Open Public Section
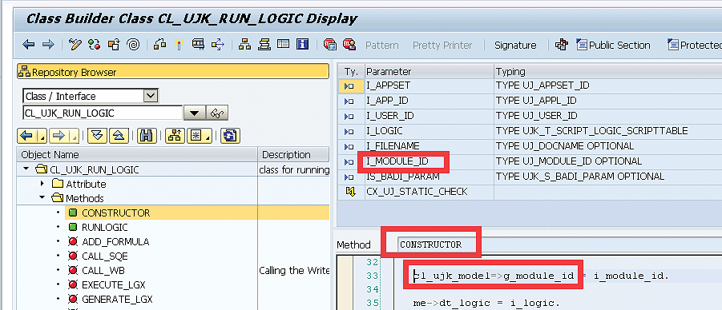Viewport: 722px width, 310px height. [x=613, y=45]
